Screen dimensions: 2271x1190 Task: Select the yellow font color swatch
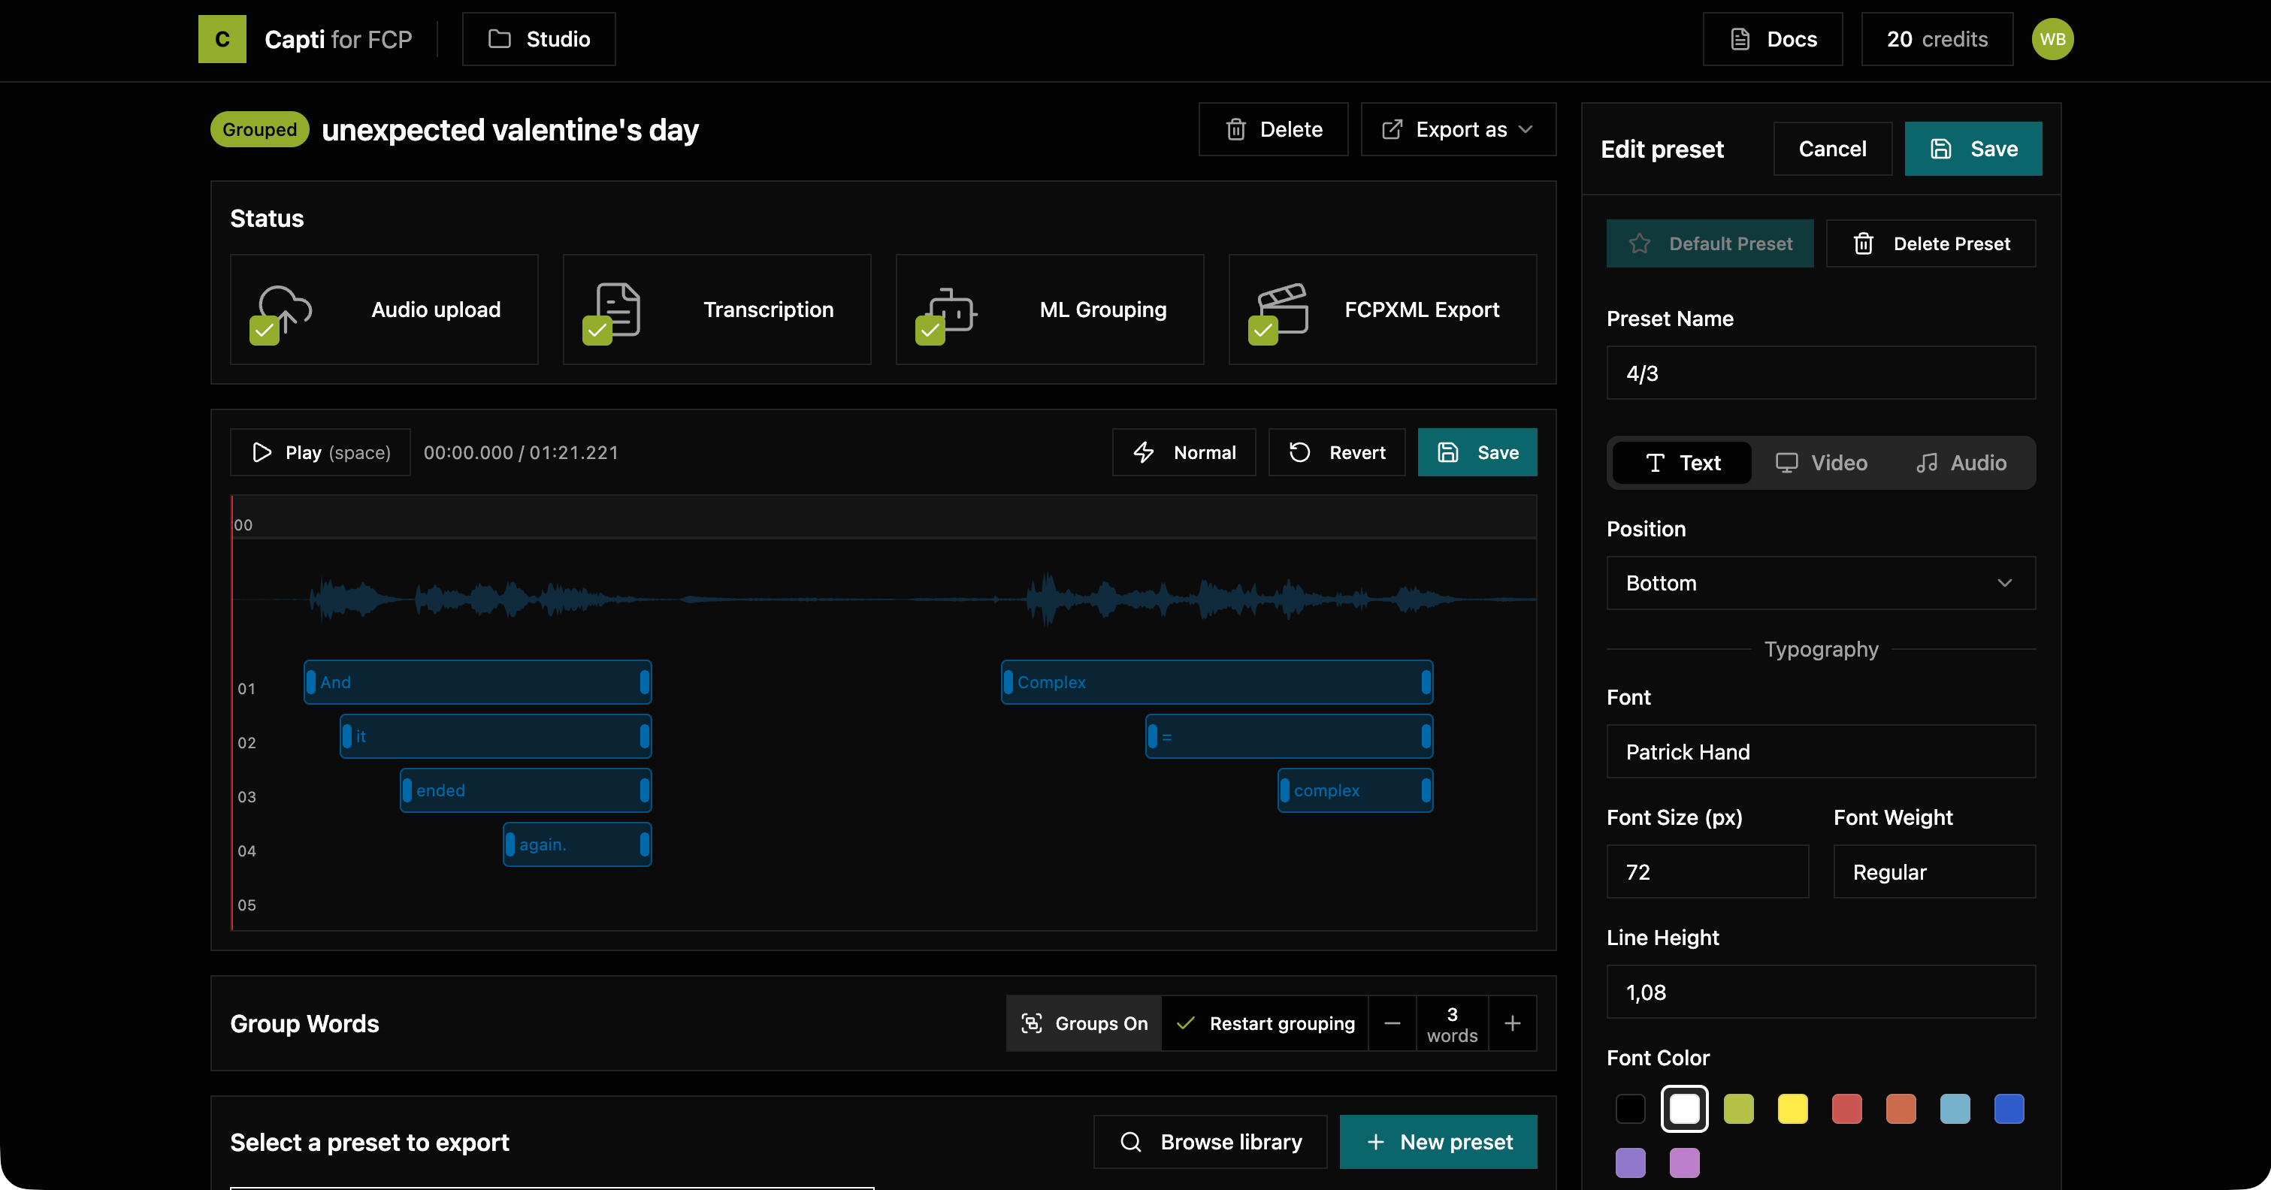pyautogui.click(x=1793, y=1109)
